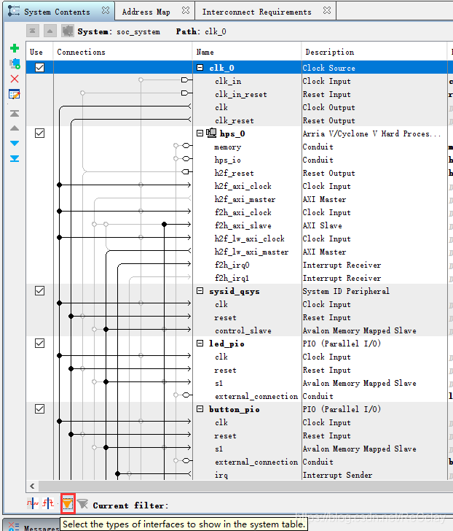Click the Name column header
Image resolution: width=453 pixels, height=531 pixels.
tap(247, 52)
